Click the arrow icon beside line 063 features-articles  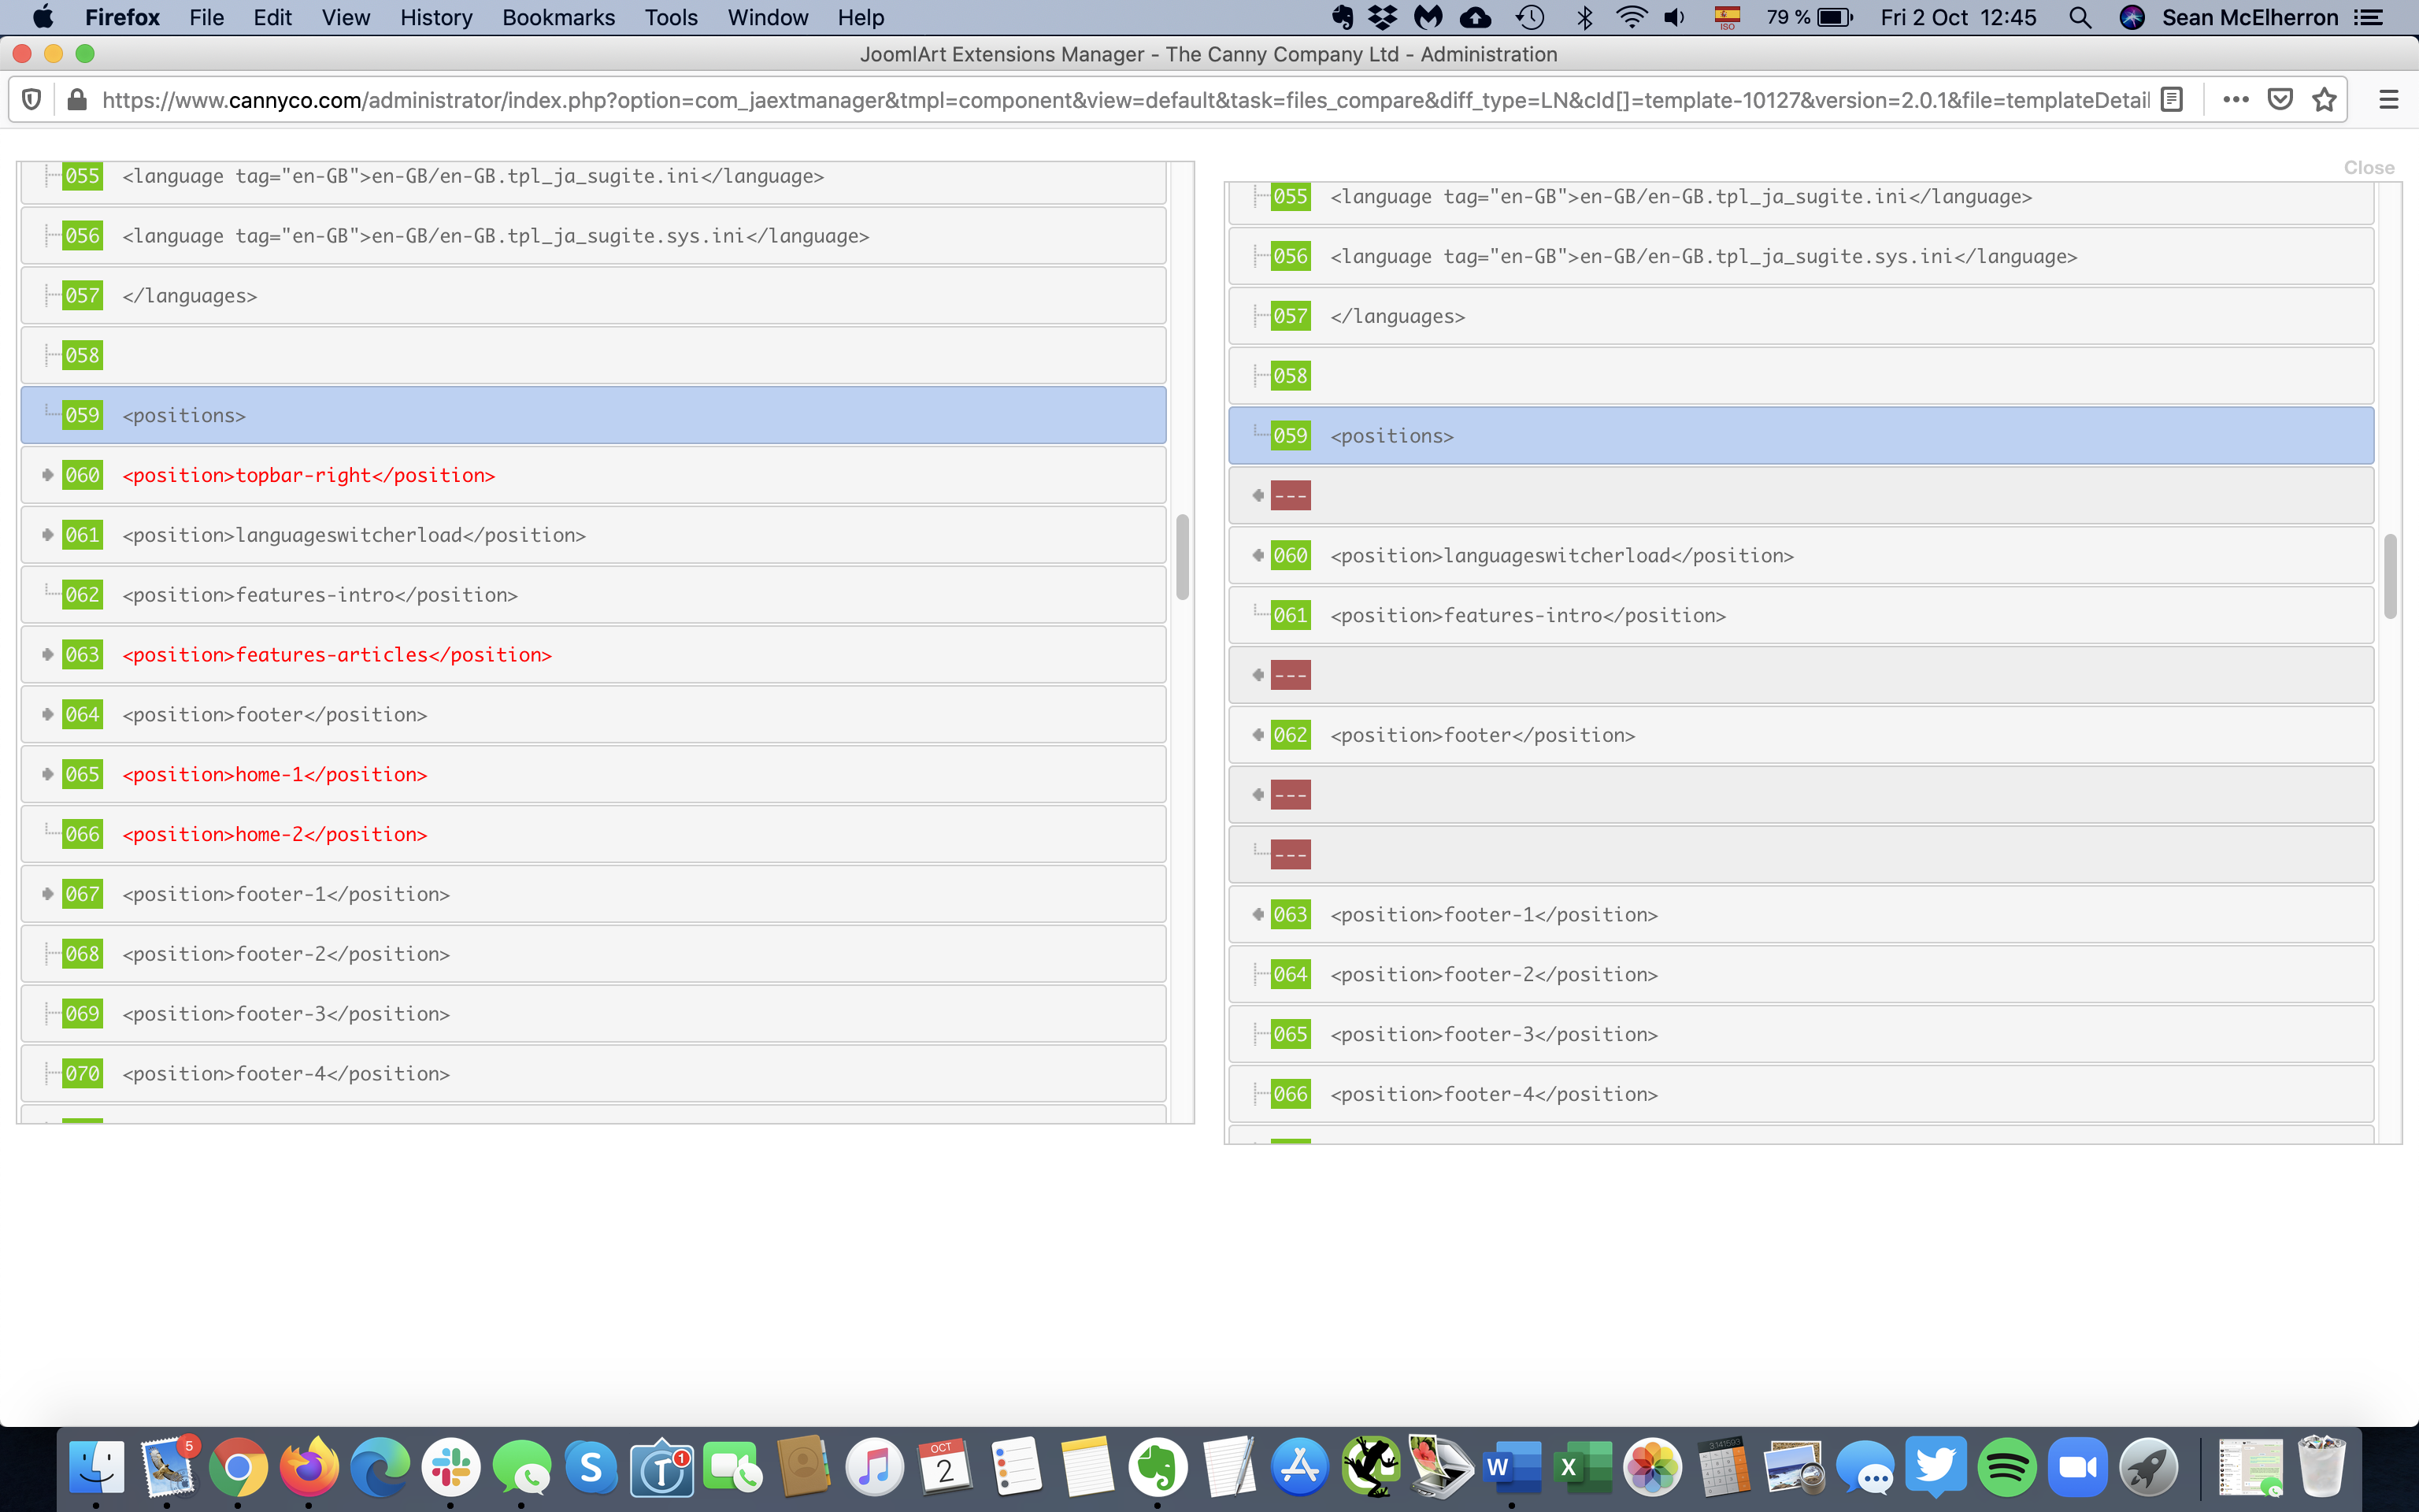coord(47,654)
